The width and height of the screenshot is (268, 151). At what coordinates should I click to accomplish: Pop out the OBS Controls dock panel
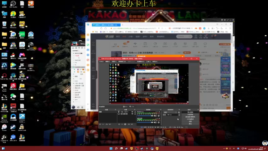198,110
